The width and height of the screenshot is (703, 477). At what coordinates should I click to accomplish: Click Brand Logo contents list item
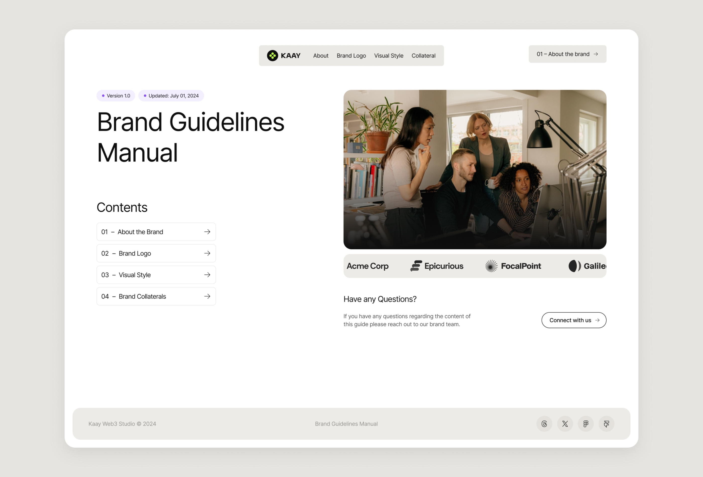coord(155,253)
